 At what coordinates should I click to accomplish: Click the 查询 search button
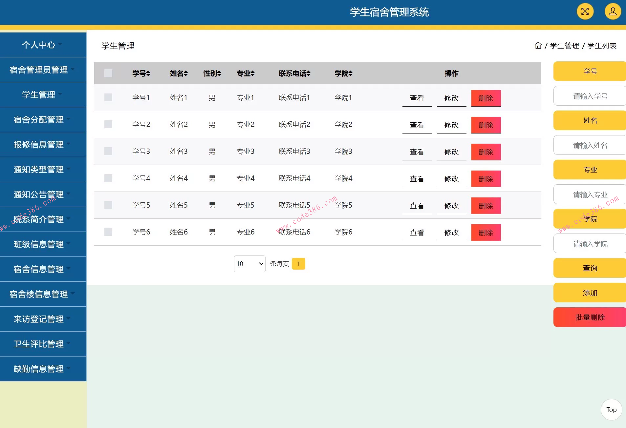589,268
